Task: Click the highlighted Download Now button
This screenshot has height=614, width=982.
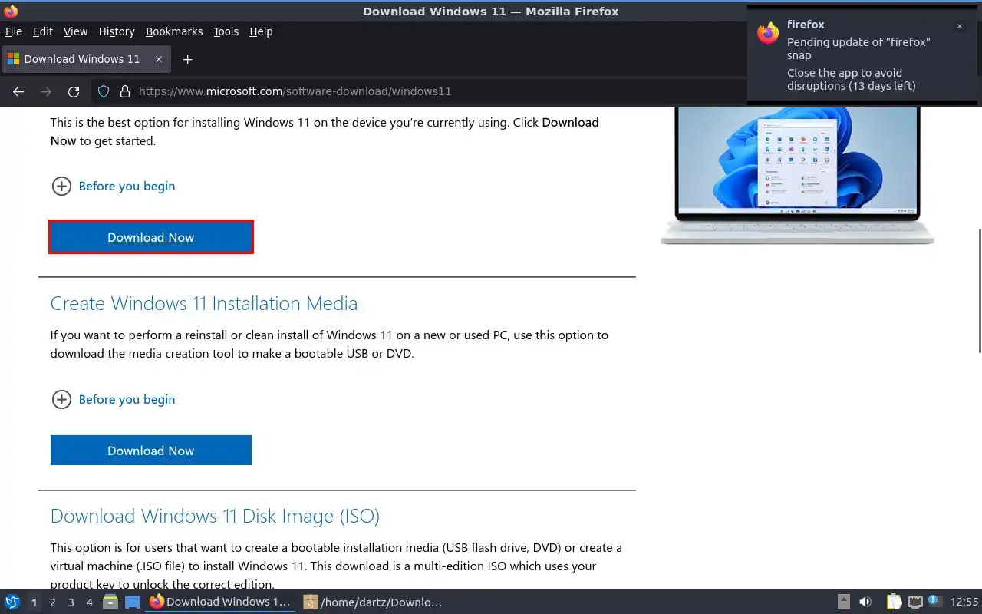Action: [151, 237]
